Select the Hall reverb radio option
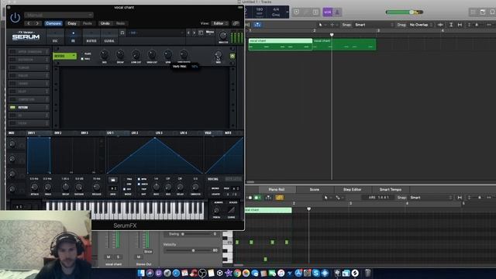This screenshot has height=279, width=496. [83, 59]
